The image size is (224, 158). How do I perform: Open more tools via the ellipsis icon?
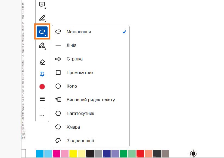pyautogui.click(x=42, y=115)
